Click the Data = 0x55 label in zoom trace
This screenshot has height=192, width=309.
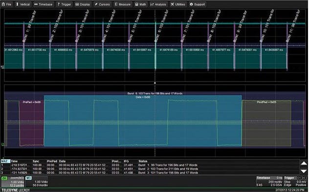(143, 97)
